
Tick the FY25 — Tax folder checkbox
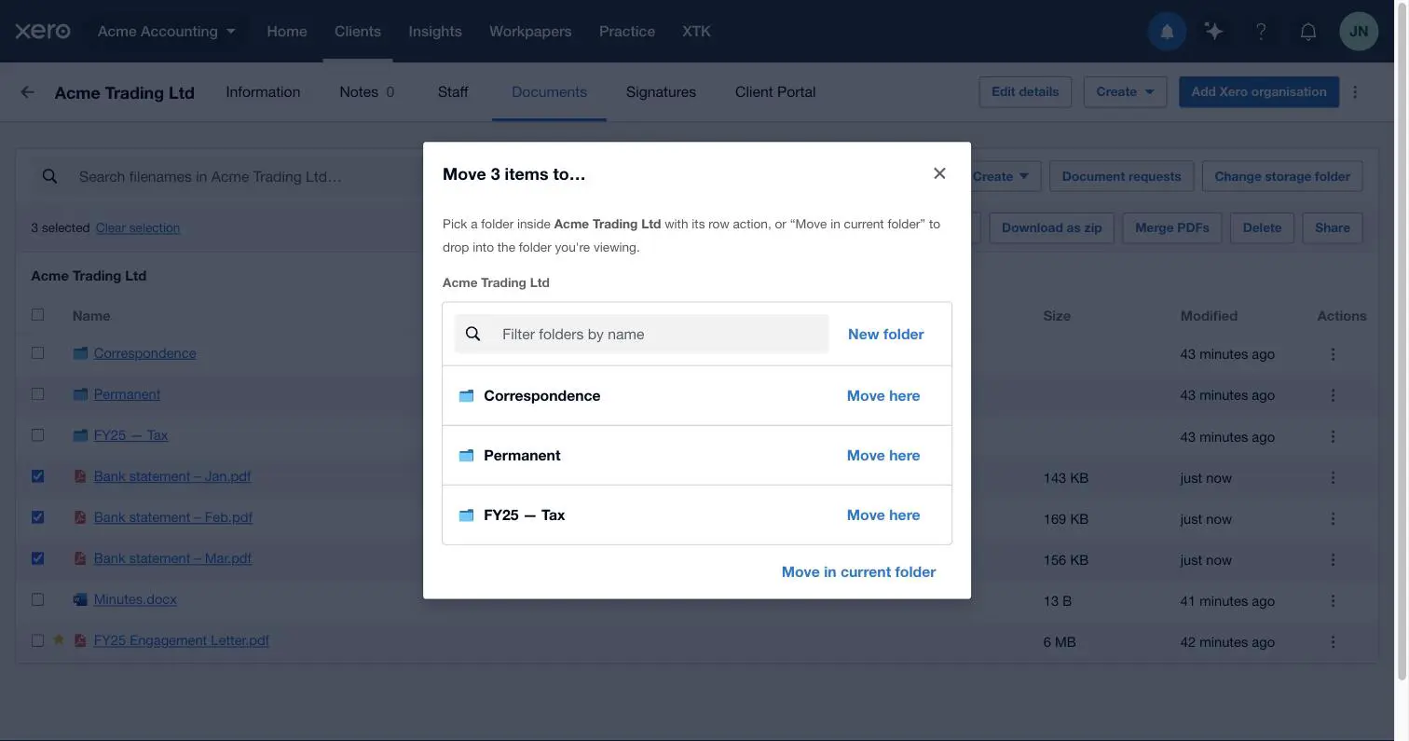click(x=37, y=435)
